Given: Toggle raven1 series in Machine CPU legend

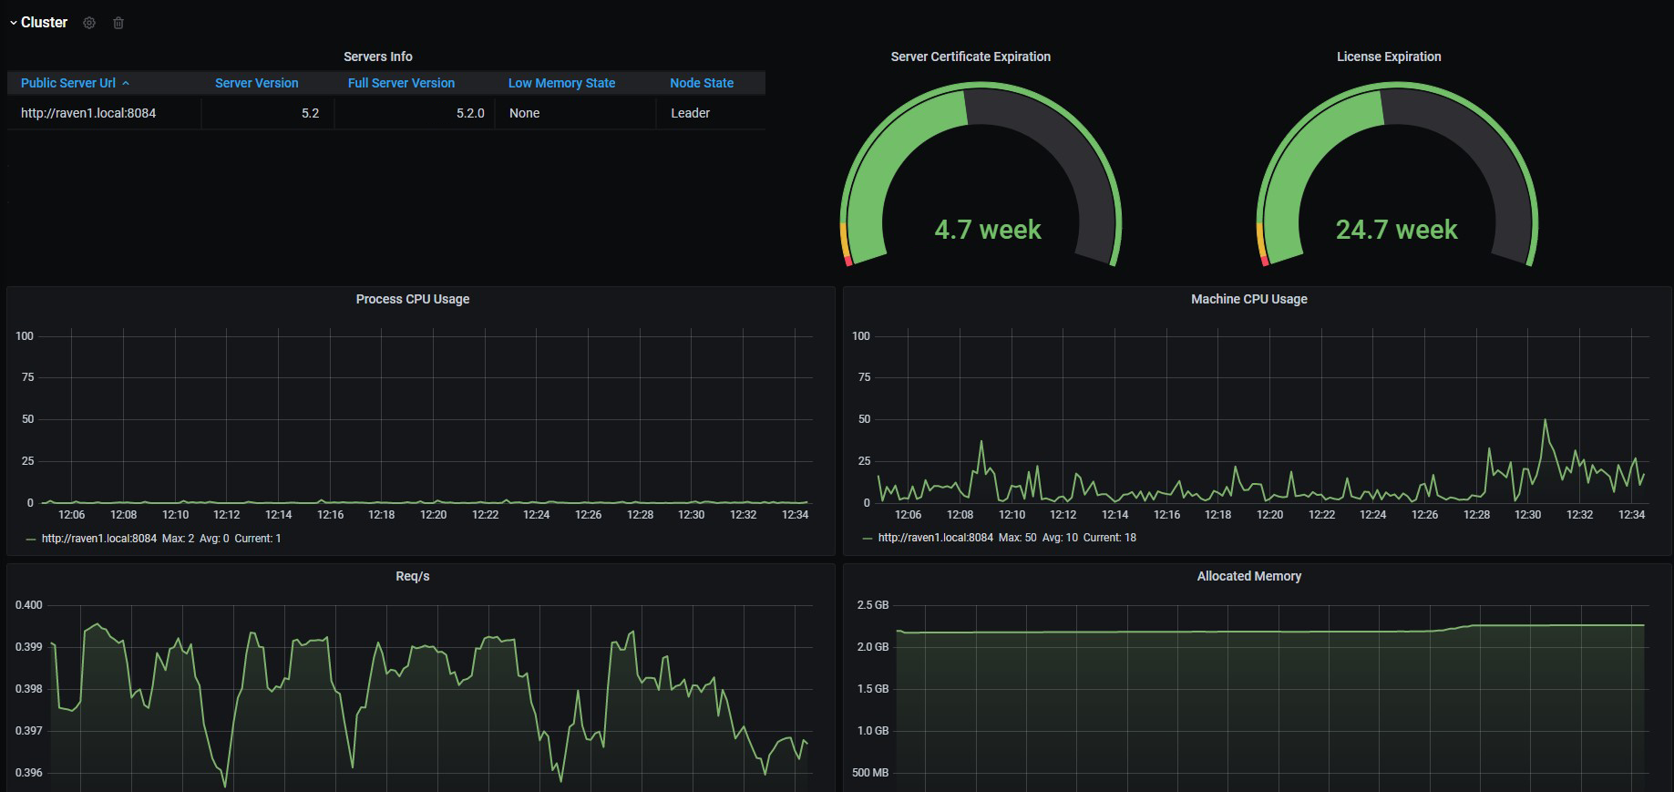Looking at the screenshot, I should (x=936, y=538).
